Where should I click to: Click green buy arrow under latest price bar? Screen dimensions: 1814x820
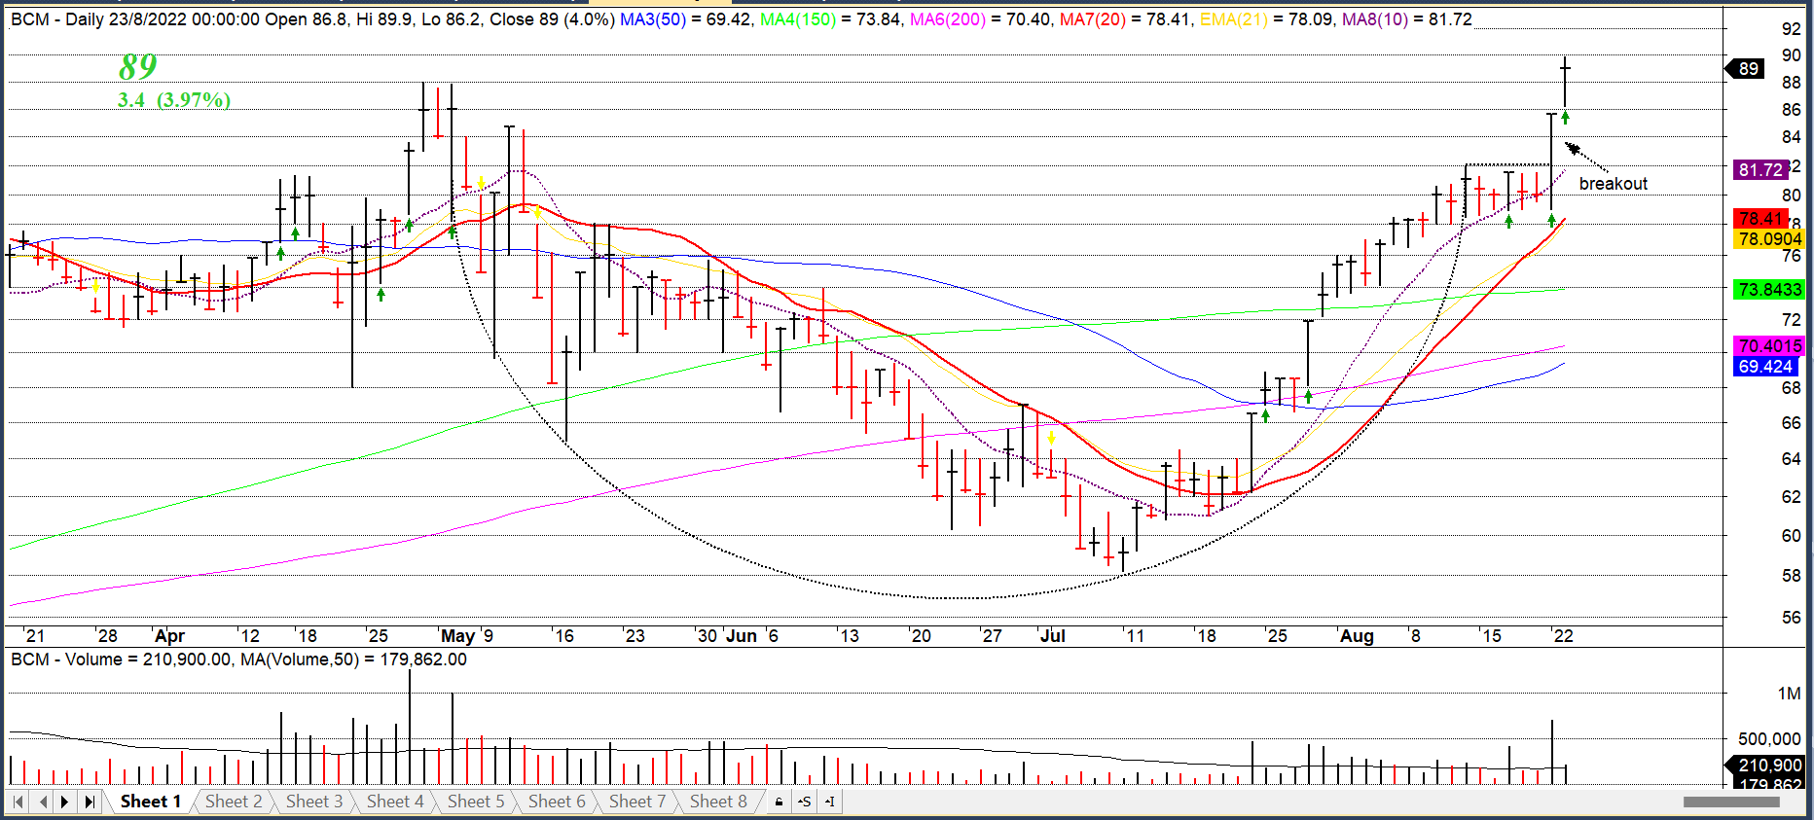1565,118
